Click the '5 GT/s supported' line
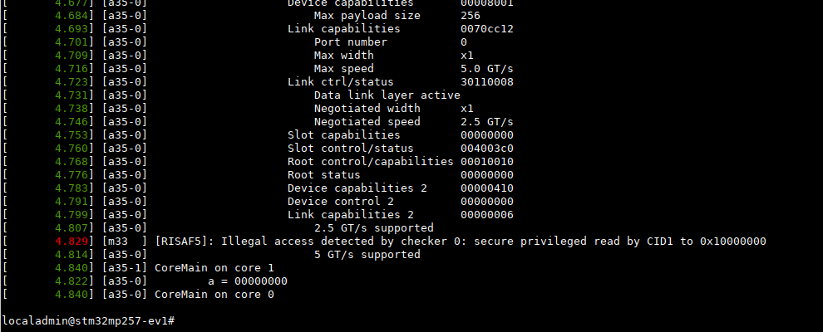 point(367,255)
